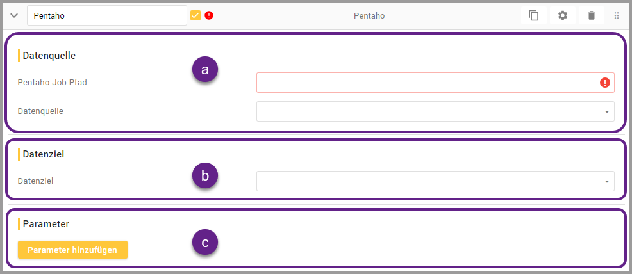Click the red error indicator beside the checkbox
This screenshot has width=632, height=274.
[209, 15]
